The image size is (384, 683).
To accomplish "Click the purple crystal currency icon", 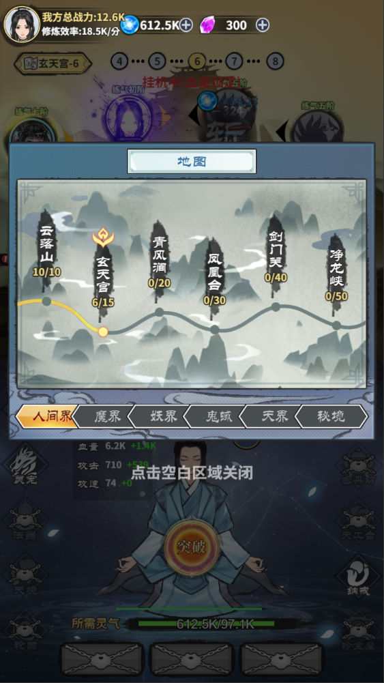I will pyautogui.click(x=207, y=25).
